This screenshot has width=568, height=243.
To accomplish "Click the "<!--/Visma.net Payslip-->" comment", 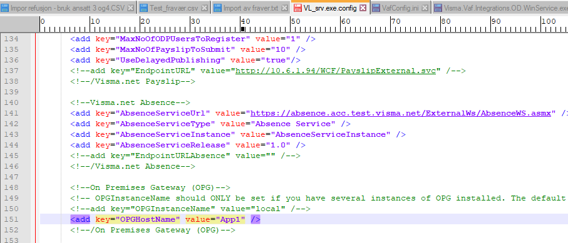I will pyautogui.click(x=133, y=81).
